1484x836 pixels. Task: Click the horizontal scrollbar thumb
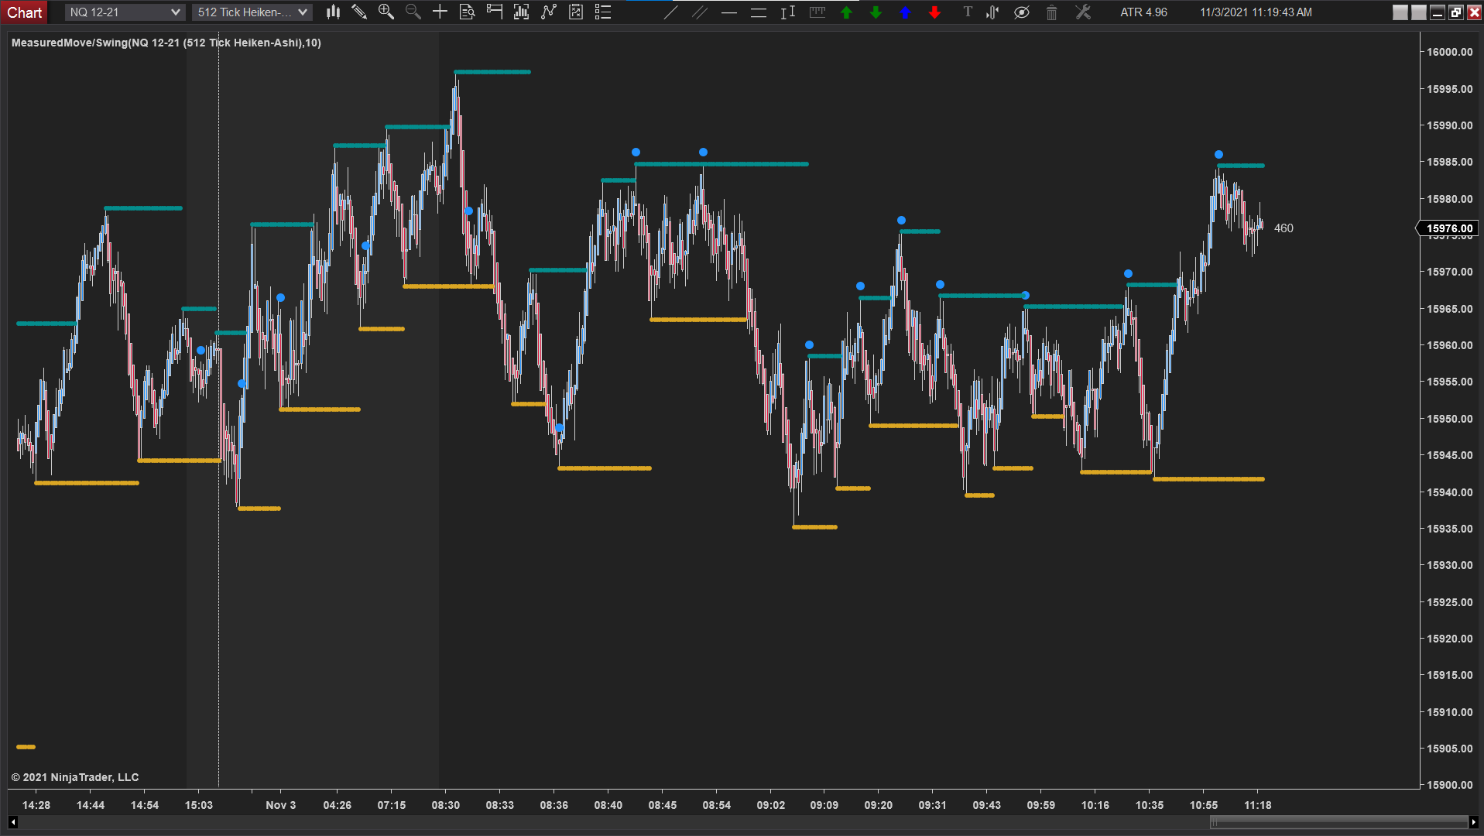1338,822
